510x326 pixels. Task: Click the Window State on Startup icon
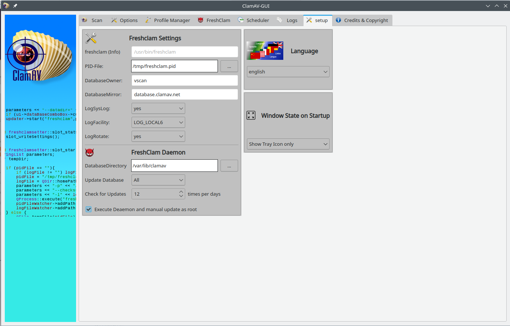pyautogui.click(x=251, y=115)
